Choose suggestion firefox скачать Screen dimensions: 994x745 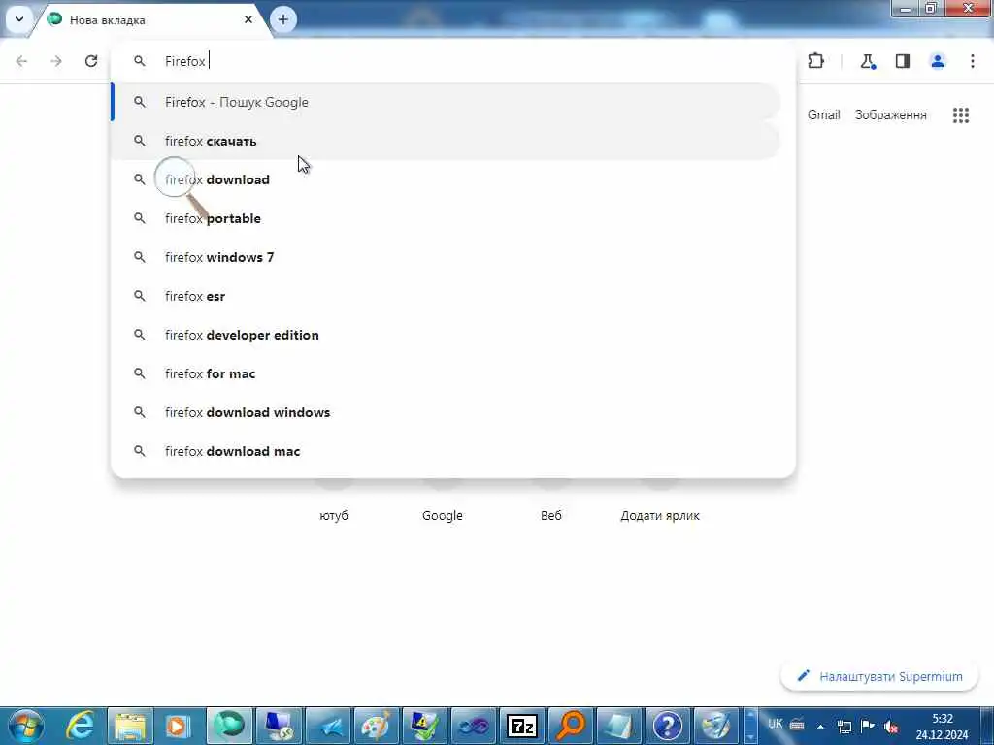point(447,141)
